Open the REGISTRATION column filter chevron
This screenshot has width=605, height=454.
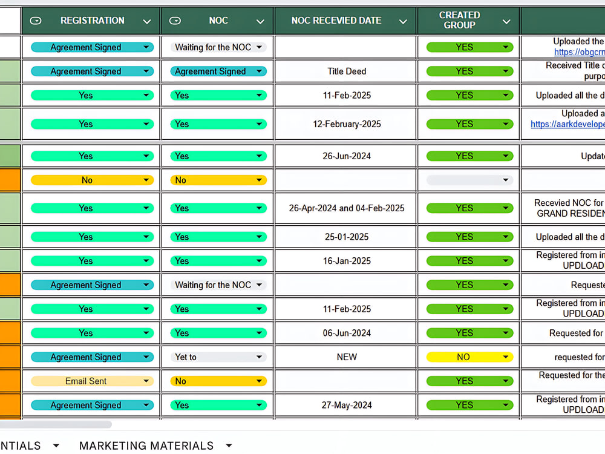[146, 22]
